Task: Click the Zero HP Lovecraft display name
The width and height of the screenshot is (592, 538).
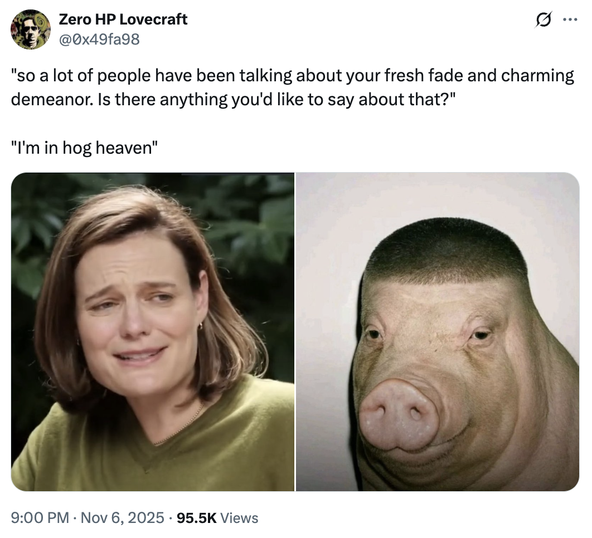Action: [123, 19]
